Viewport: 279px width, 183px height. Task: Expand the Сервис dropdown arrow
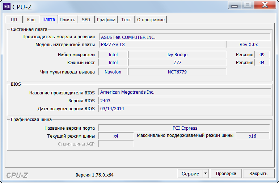(206, 174)
